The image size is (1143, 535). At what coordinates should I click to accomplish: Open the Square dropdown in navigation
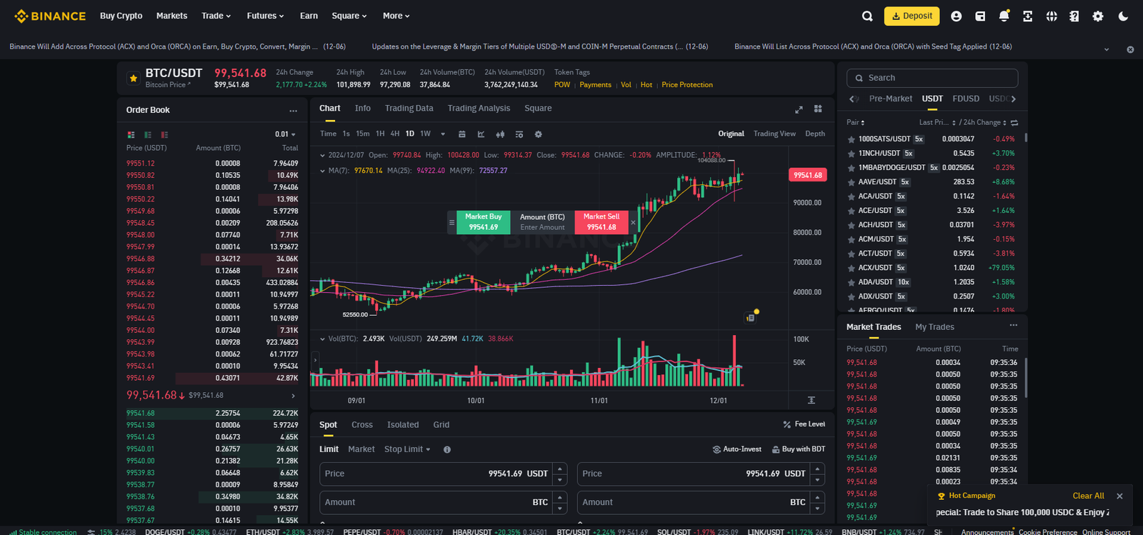tap(349, 16)
